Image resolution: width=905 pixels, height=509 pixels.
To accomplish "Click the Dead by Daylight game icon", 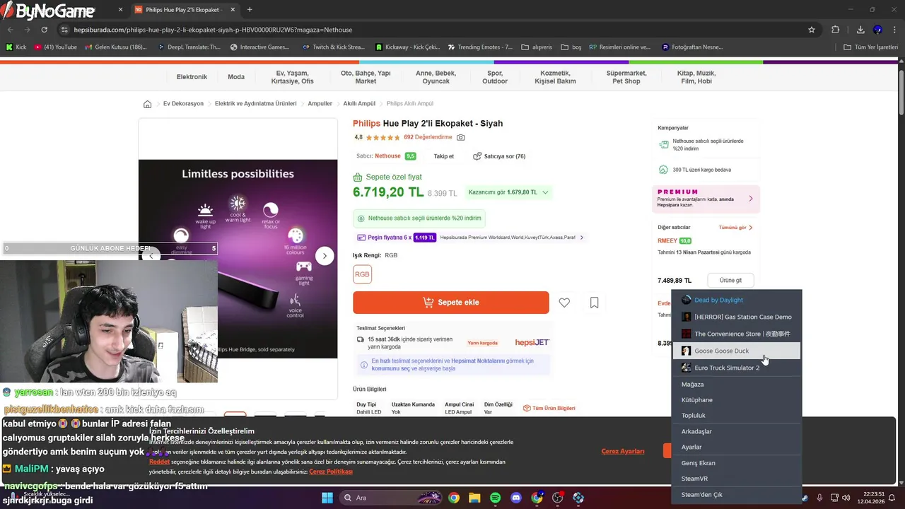I will point(686,300).
